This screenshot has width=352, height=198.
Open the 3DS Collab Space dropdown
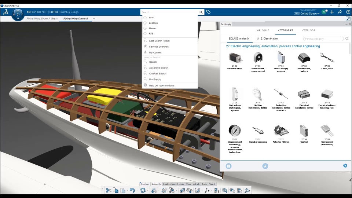pyautogui.click(x=307, y=14)
